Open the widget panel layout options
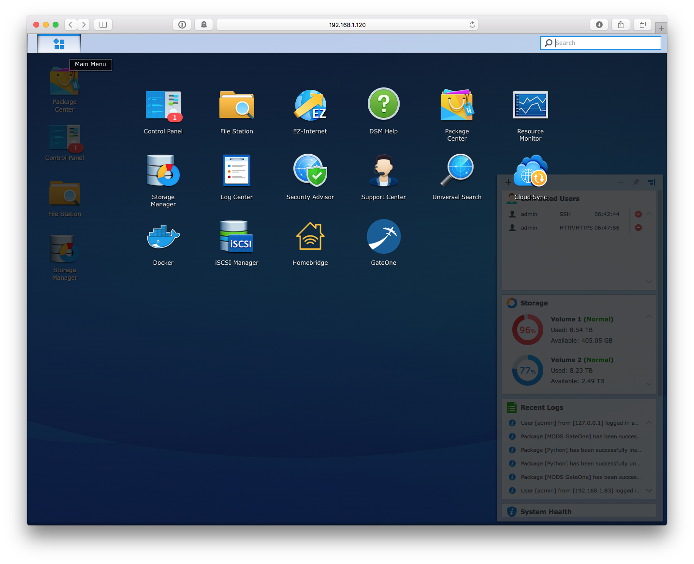 point(651,182)
